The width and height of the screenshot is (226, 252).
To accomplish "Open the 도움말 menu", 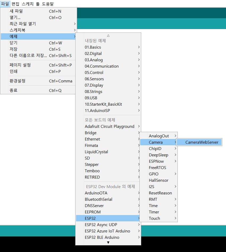I will [x=48, y=4].
